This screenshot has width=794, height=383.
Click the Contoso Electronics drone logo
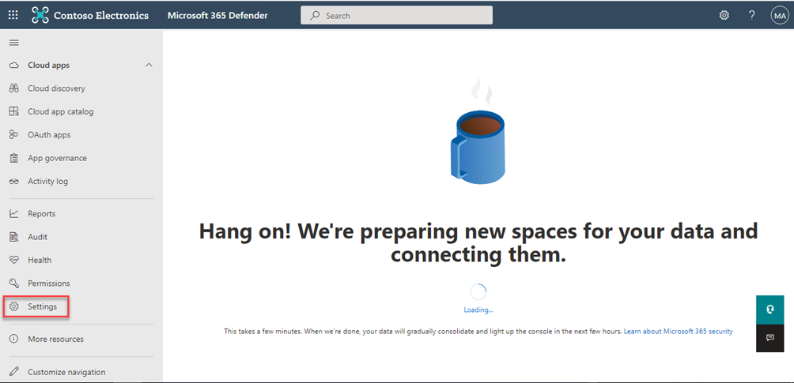[x=40, y=15]
